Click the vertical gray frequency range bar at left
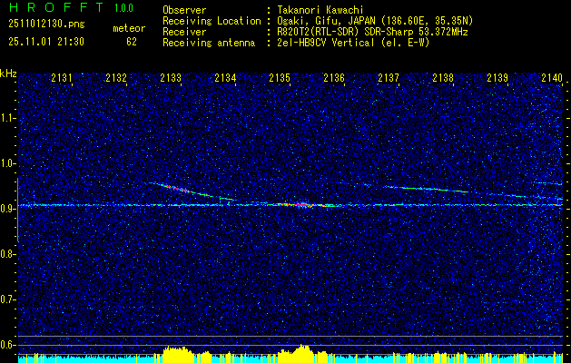571x363 pixels. (17, 210)
